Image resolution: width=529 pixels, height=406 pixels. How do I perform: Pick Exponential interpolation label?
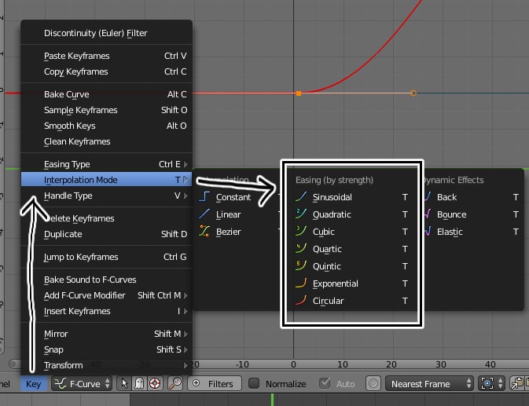(336, 283)
